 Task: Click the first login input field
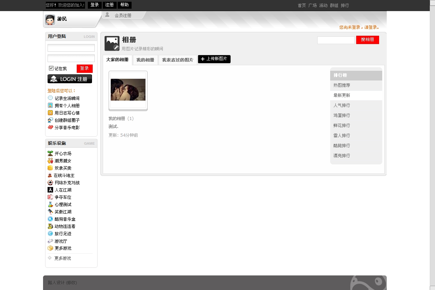(71, 48)
